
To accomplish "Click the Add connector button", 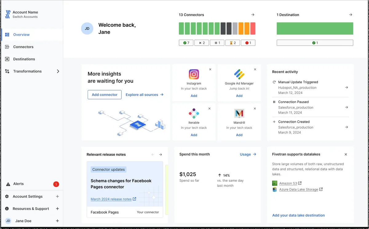I will [x=105, y=95].
